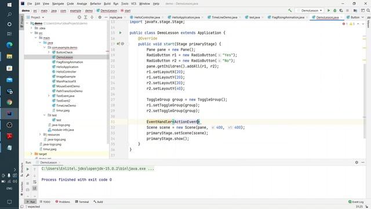Open Search Everywhere magnifier icon

click(x=368, y=10)
